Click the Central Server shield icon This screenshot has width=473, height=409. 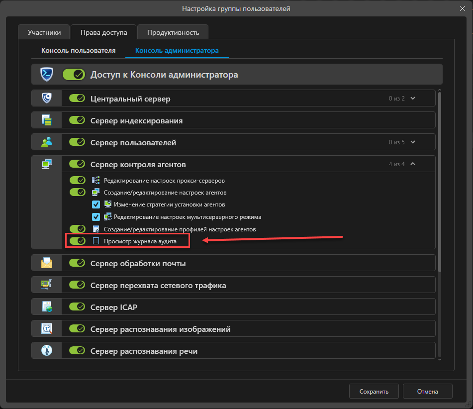(47, 99)
